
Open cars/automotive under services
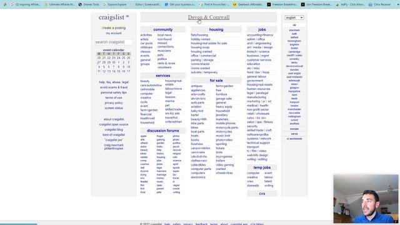tap(151, 85)
